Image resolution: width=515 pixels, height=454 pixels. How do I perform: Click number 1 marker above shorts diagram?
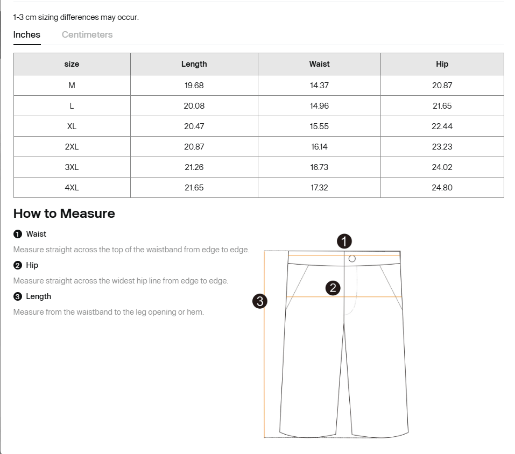point(344,242)
